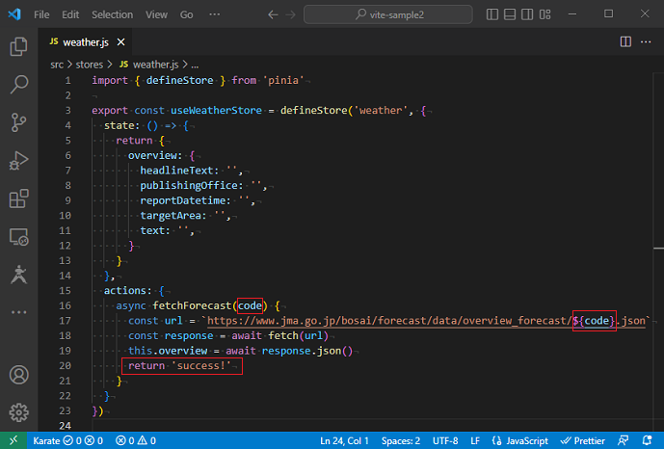Screen dimensions: 664x449
Task: Toggle the primary side bar layout icon
Action: point(492,14)
